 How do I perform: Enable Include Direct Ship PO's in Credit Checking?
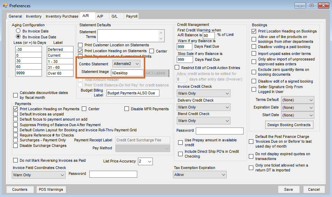181,154
